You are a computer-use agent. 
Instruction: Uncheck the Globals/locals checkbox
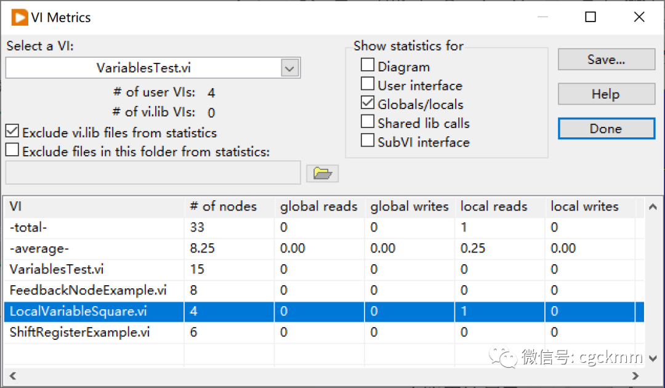coord(368,103)
